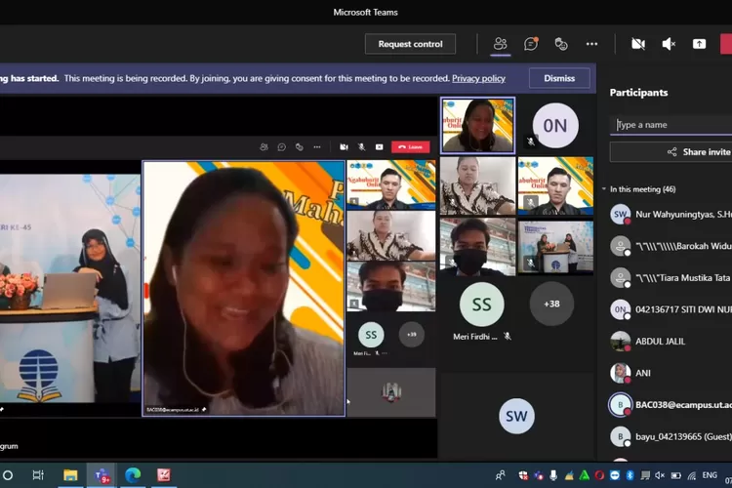
Task: Click the Type a name search field
Action: [x=673, y=125]
